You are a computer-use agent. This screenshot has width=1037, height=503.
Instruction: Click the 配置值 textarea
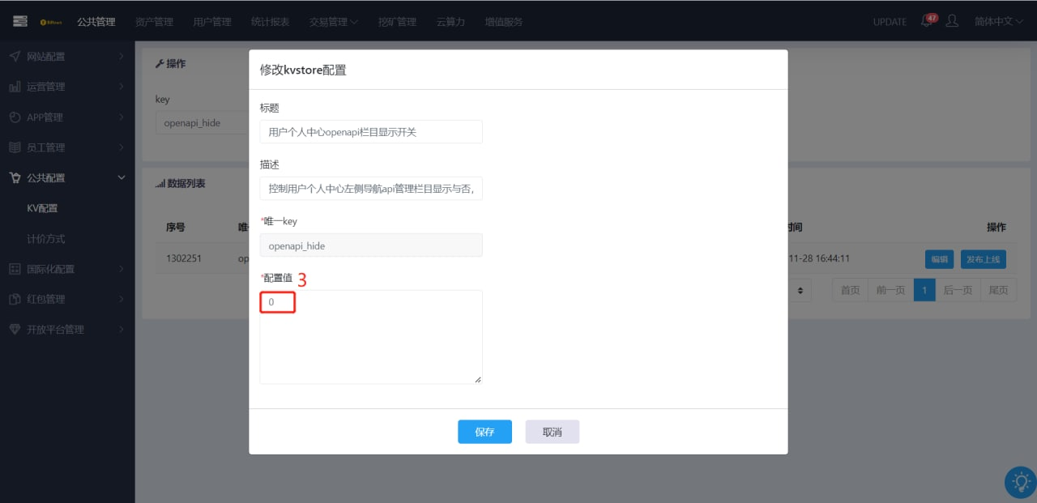tap(371, 337)
